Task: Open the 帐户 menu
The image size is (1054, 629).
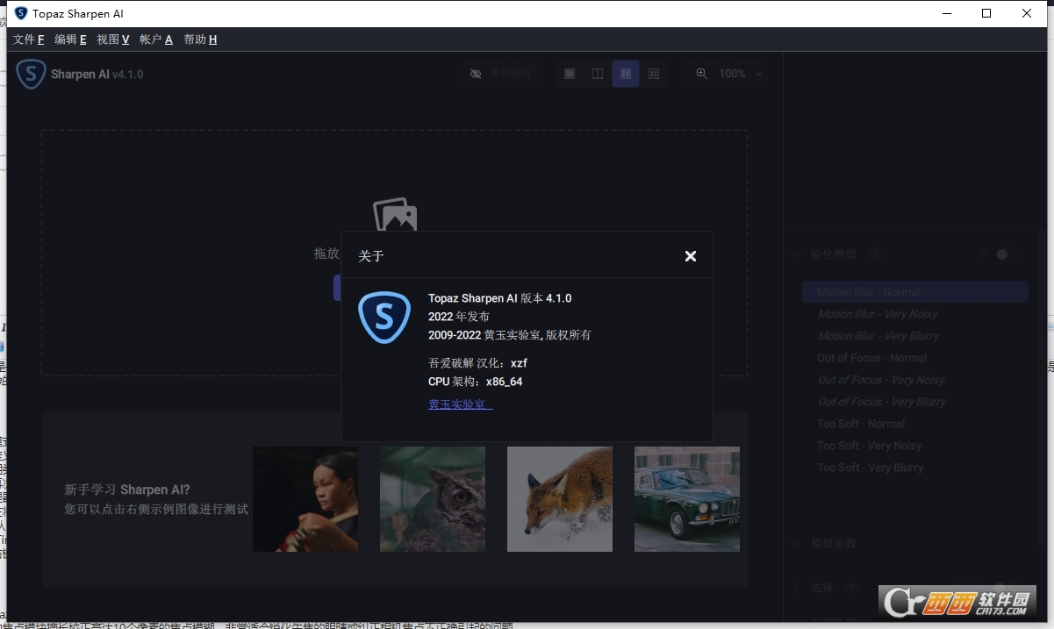Action: [x=156, y=39]
